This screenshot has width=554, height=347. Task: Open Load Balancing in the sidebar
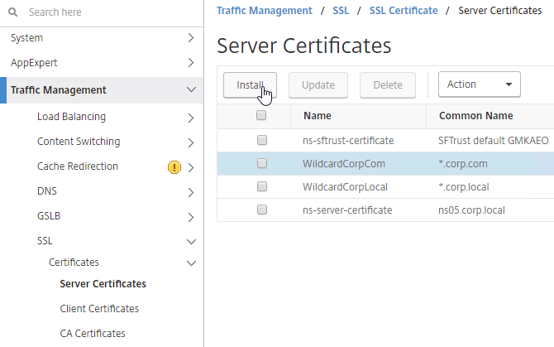71,117
